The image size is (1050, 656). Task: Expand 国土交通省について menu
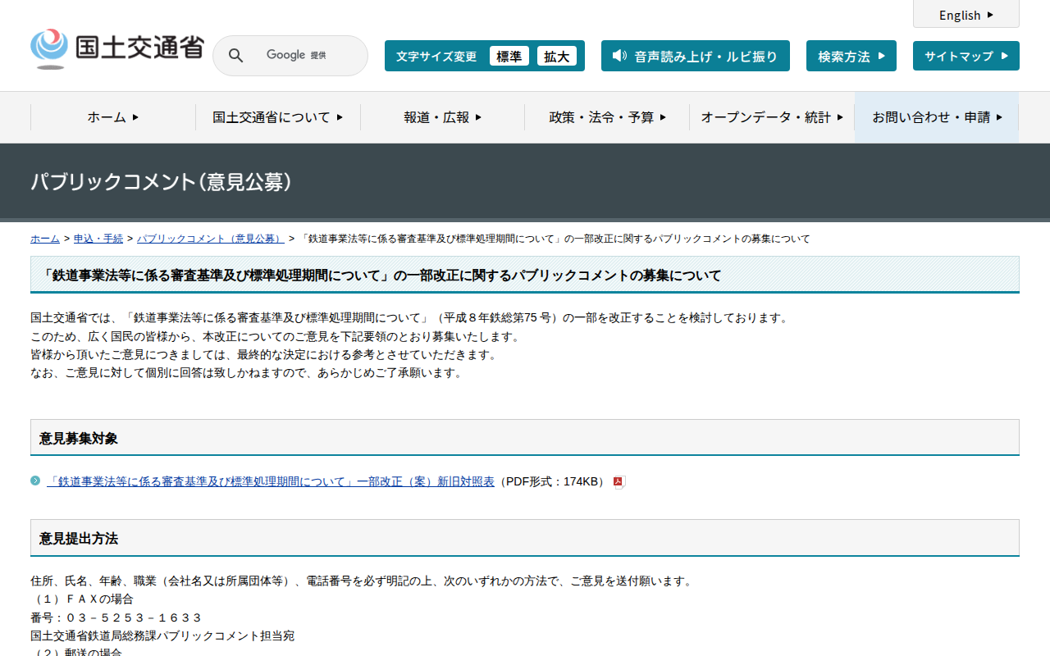pos(277,117)
